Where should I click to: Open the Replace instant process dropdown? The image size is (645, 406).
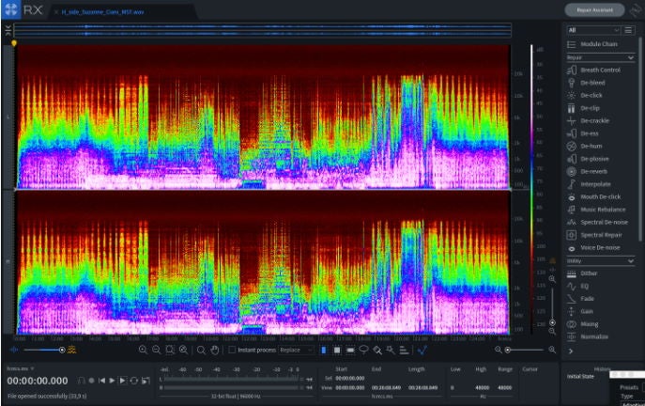[296, 350]
